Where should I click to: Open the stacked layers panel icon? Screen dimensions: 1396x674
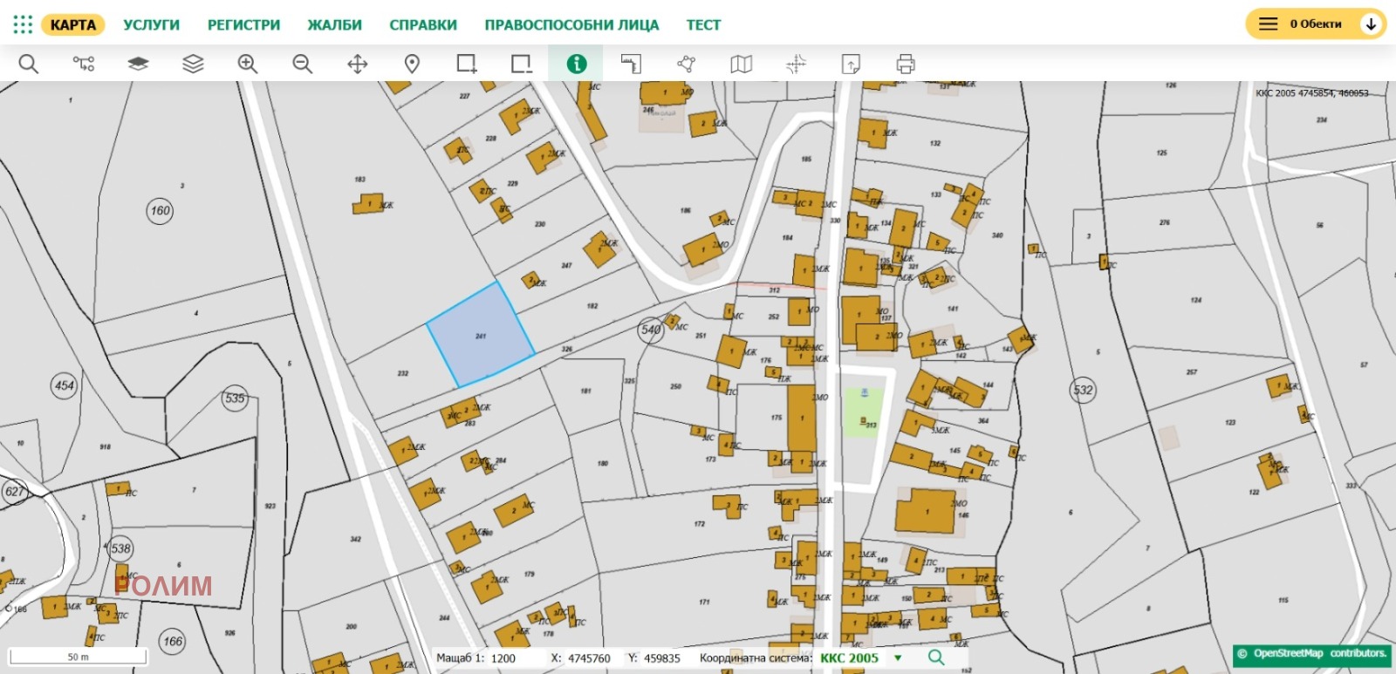(x=193, y=64)
